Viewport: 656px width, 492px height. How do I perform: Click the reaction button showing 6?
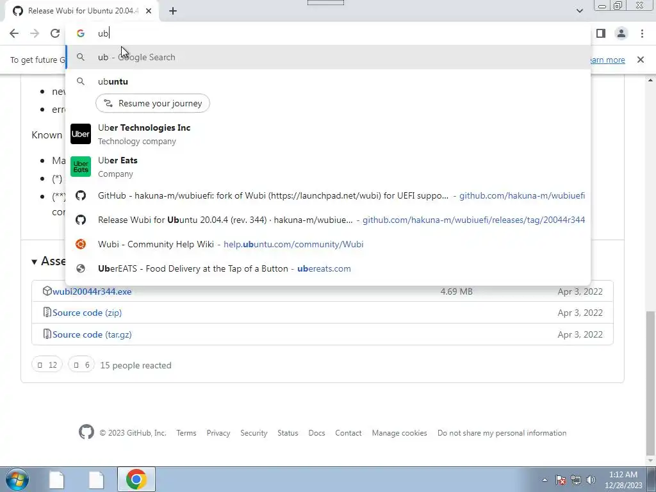pos(81,365)
